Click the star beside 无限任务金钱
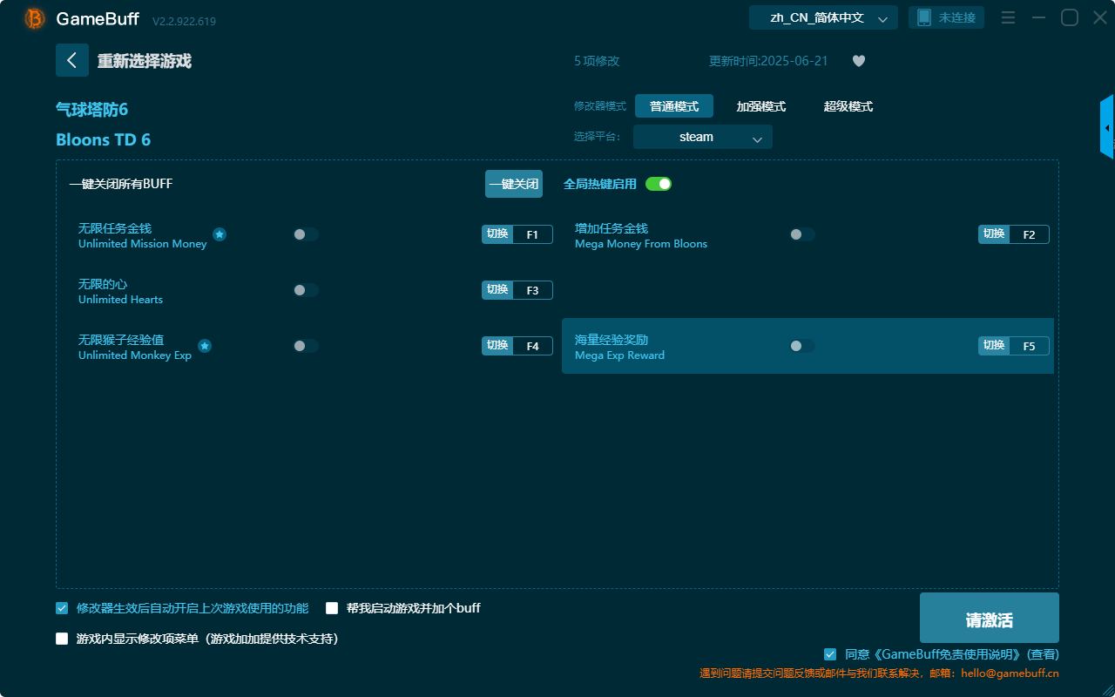The width and height of the screenshot is (1115, 697). [x=220, y=234]
